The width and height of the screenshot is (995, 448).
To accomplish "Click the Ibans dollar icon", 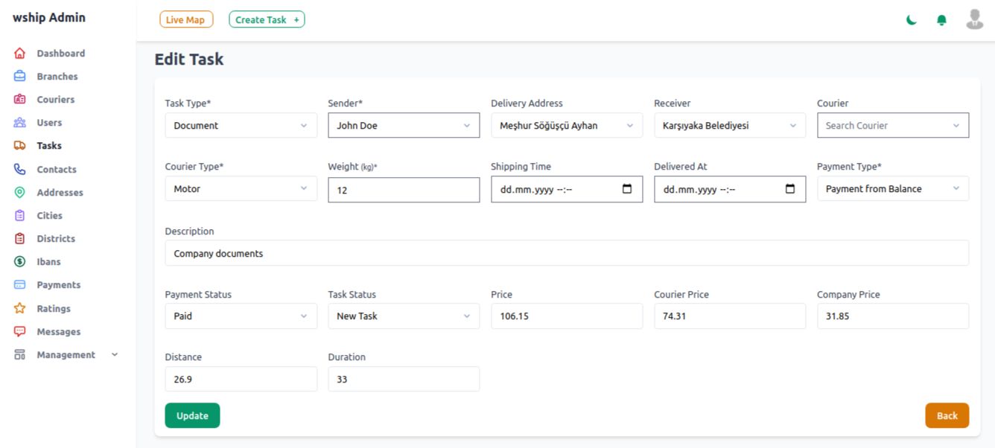I will 20,262.
